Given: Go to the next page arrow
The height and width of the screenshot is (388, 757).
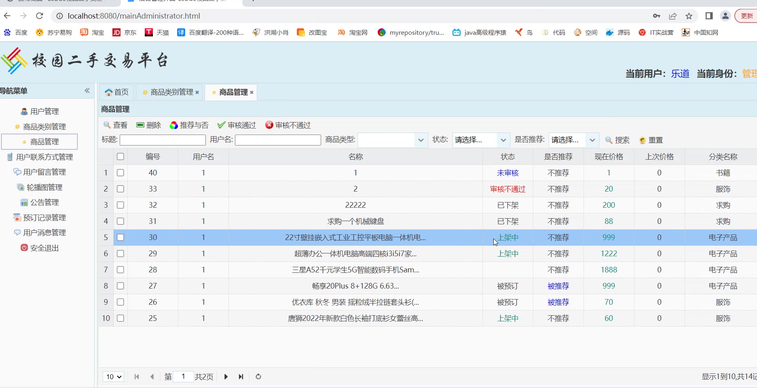Looking at the screenshot, I should click(x=226, y=377).
